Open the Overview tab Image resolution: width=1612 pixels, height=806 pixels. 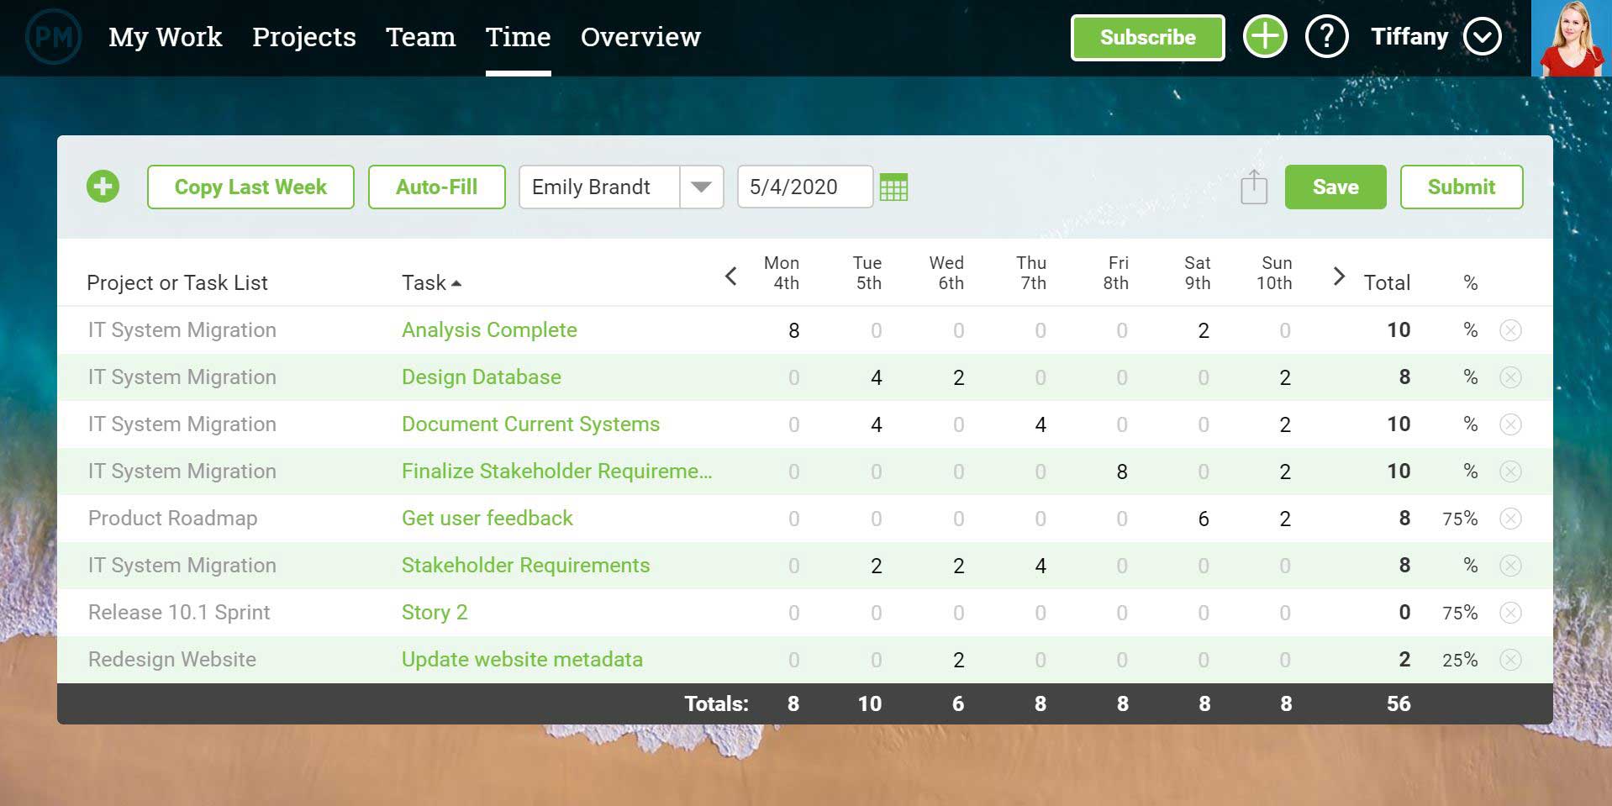640,37
